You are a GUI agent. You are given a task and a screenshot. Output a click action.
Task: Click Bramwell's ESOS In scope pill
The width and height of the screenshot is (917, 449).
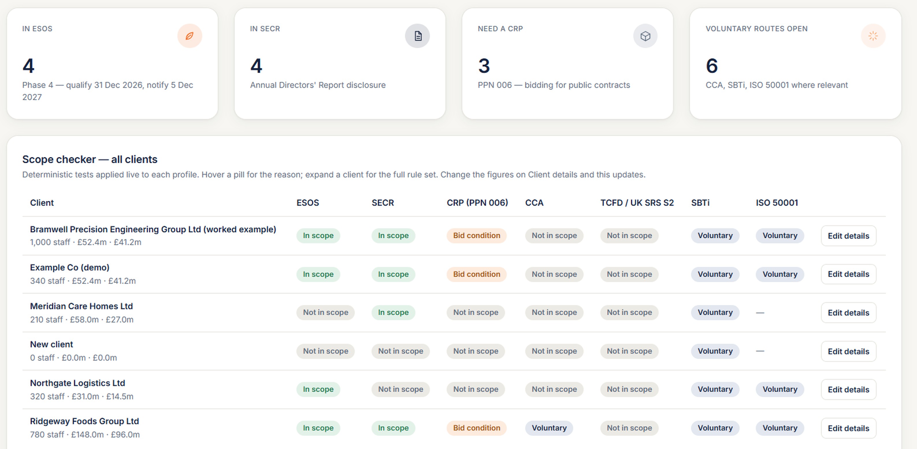pos(318,236)
